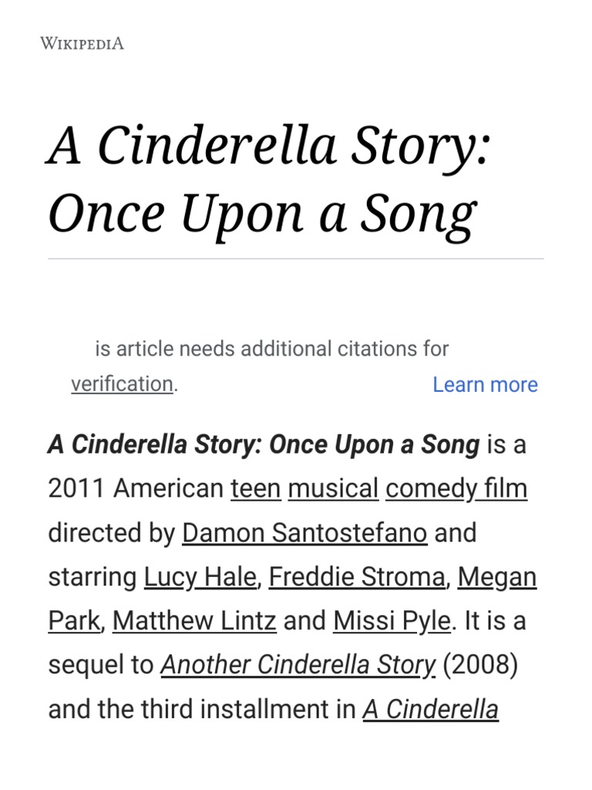Click the 'article needs additional citations' notice text
This screenshot has width=592, height=790.
[x=271, y=349]
